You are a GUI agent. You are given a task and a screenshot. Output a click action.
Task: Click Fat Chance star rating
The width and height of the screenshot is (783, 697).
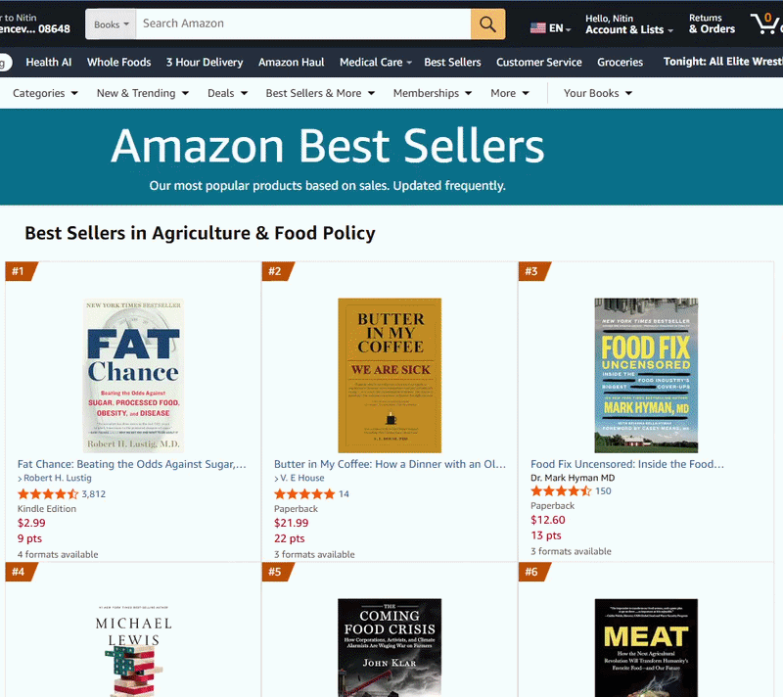(48, 494)
